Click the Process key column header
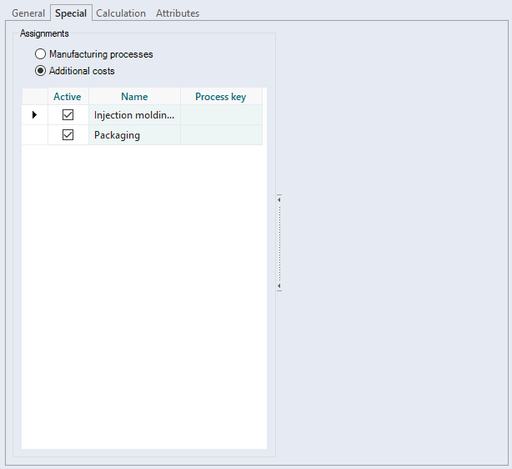Image resolution: width=512 pixels, height=469 pixels. click(221, 97)
